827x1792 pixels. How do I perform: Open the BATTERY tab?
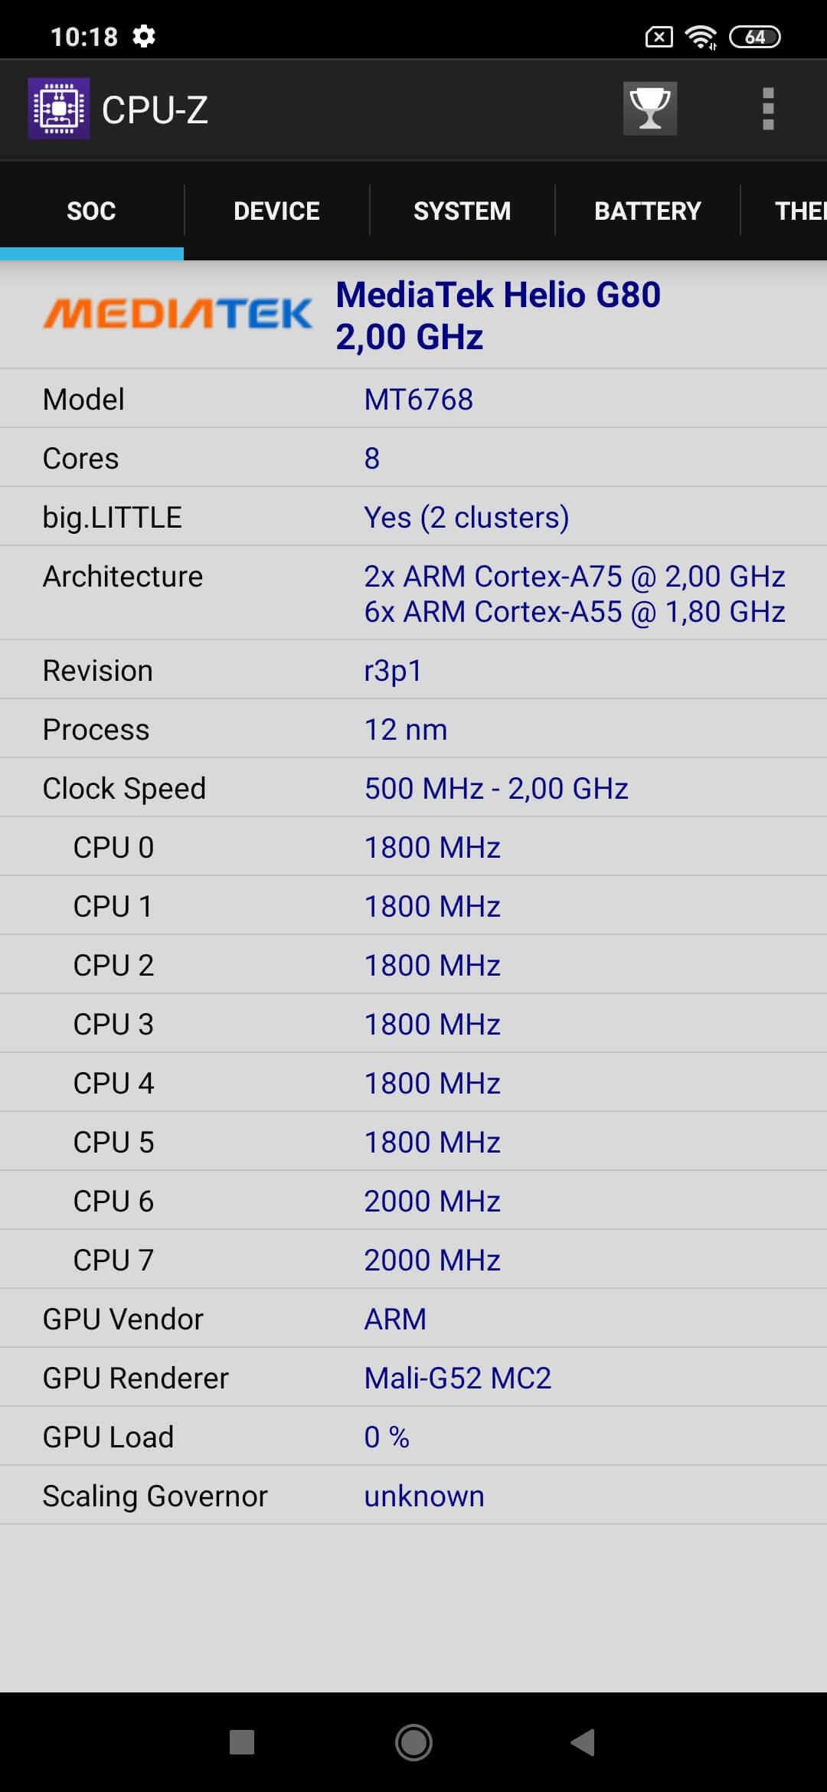click(648, 211)
